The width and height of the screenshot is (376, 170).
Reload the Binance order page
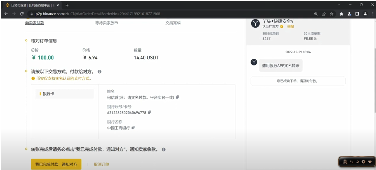(x=22, y=14)
